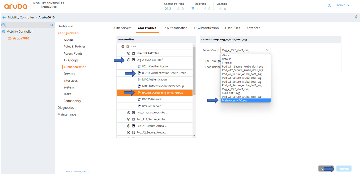This screenshot has height=175, width=360.
Task: Click the AAA Profiles list scrollbar down arrow
Action: pos(194,136)
